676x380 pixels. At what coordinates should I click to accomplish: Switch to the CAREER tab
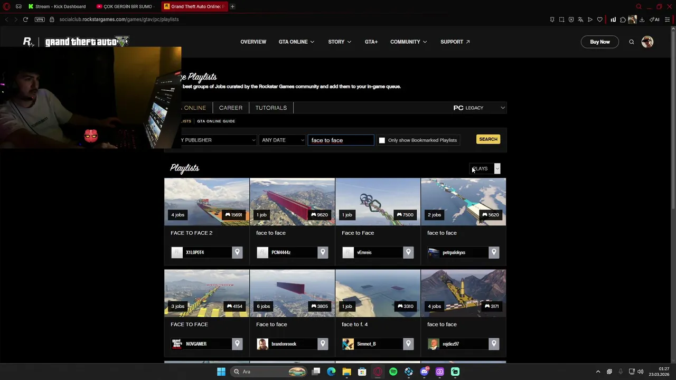(x=231, y=108)
